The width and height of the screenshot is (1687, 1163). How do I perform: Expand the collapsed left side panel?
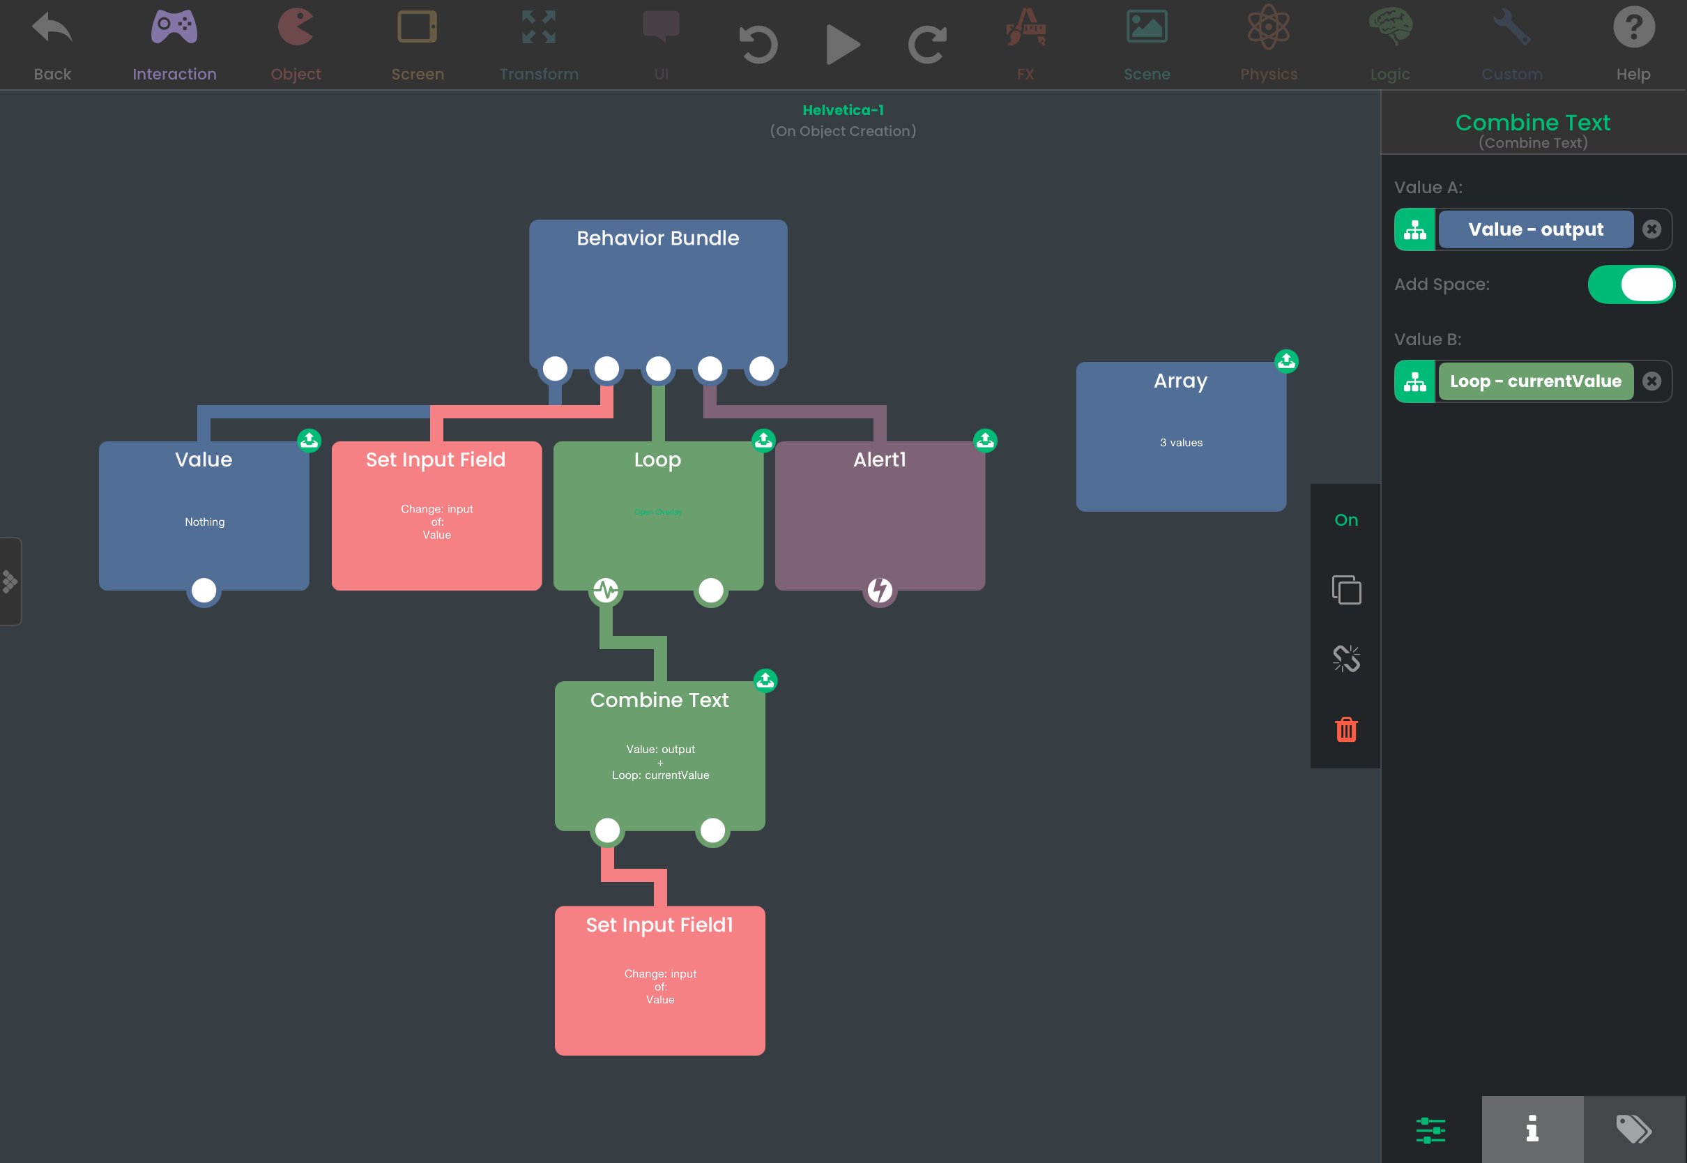pos(10,581)
